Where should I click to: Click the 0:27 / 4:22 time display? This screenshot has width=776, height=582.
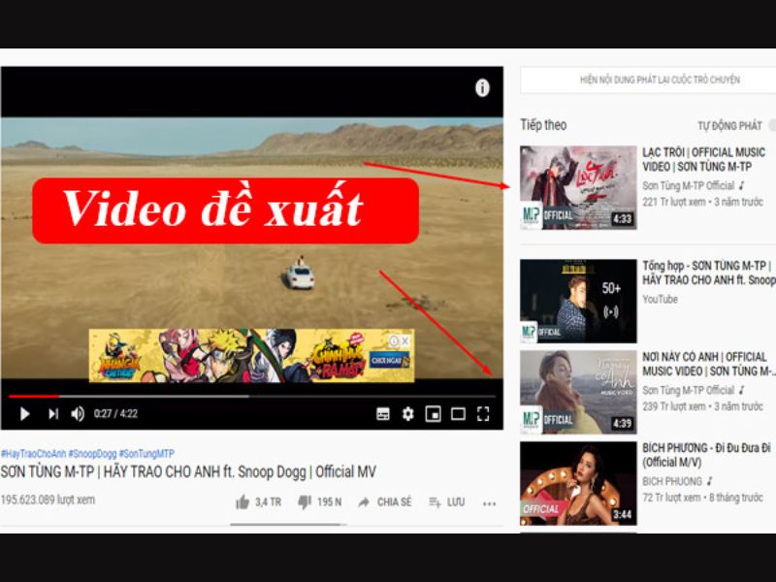[115, 414]
